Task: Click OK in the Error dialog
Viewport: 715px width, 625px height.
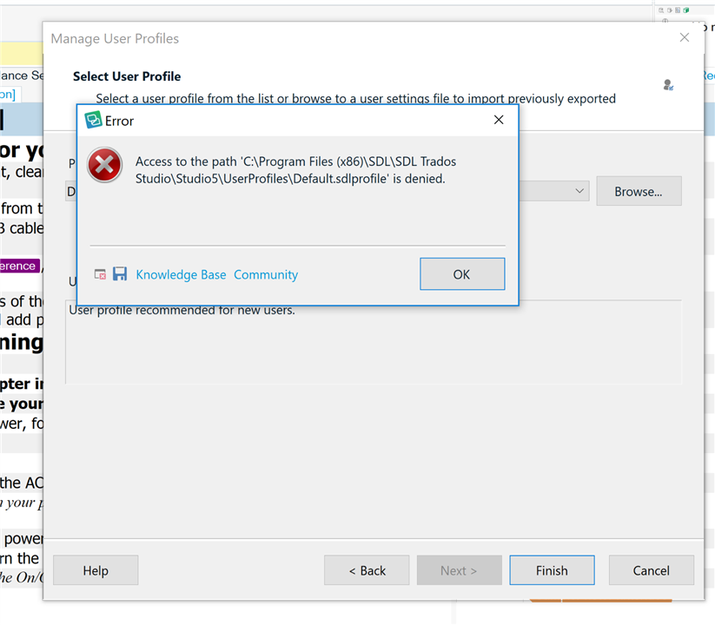Action: click(462, 273)
